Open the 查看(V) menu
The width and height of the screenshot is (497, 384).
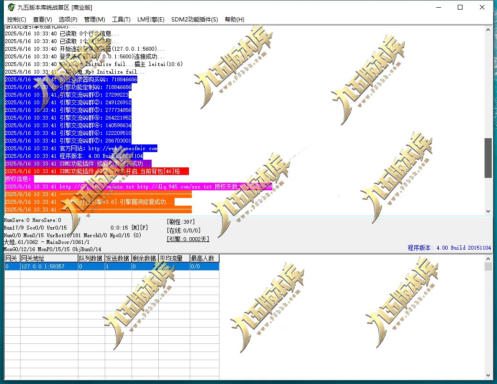coord(43,20)
